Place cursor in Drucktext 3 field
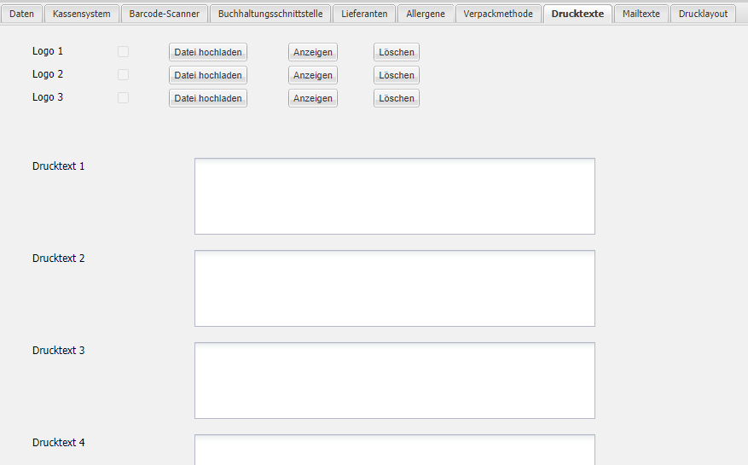748x465 pixels. click(394, 381)
